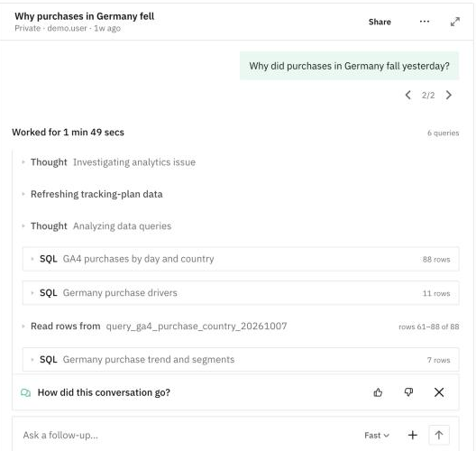Viewport: 476px width, 451px height.
Task: Click the '88 rows' count
Action: tap(436, 260)
